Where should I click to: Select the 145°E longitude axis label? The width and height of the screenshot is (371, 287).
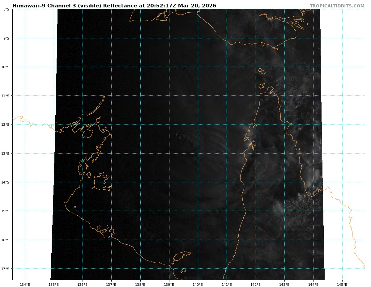click(342, 284)
